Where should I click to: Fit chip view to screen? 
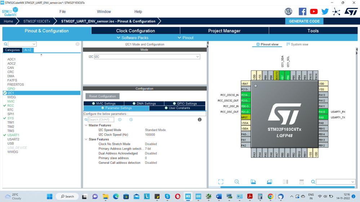pyautogui.click(x=221, y=182)
